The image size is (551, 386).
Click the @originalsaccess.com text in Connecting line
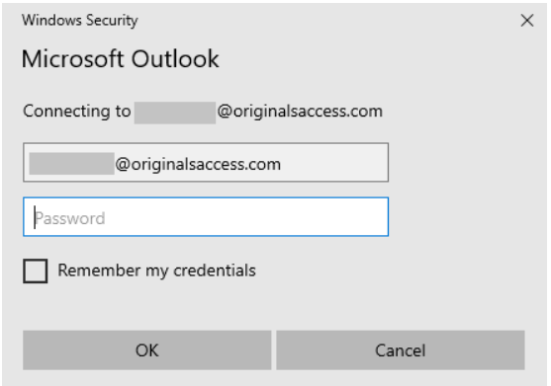[300, 112]
